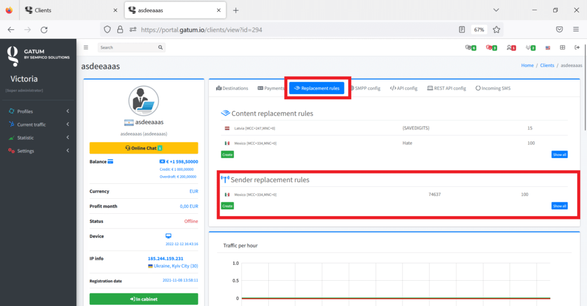Screen dimensions: 587x306
Task: Click the Offline status value
Action: [x=191, y=221]
